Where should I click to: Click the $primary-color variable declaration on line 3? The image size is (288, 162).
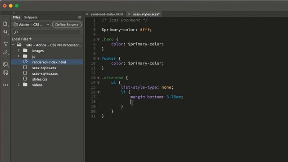point(118,30)
